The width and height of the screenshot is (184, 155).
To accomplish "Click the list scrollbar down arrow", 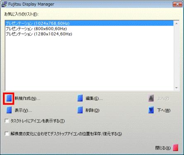I will pyautogui.click(x=177, y=88).
